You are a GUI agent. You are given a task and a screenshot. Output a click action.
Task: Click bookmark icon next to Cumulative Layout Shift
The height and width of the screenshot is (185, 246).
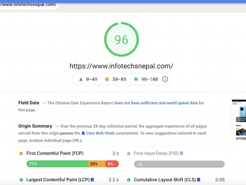click(199, 180)
